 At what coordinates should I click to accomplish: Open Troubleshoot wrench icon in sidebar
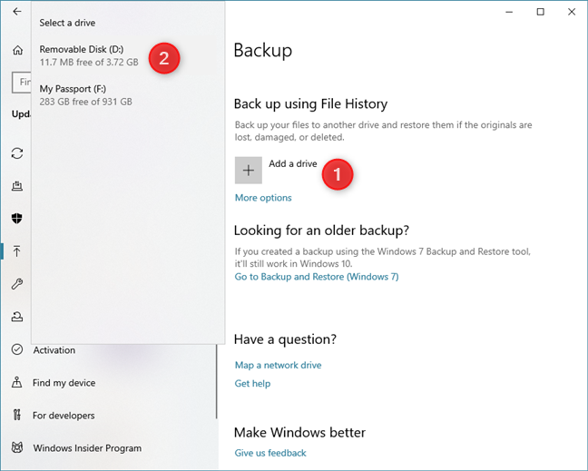(x=17, y=284)
